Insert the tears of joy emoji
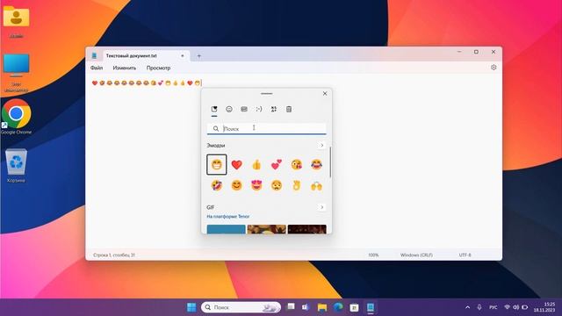This screenshot has height=316, width=562. tap(316, 164)
